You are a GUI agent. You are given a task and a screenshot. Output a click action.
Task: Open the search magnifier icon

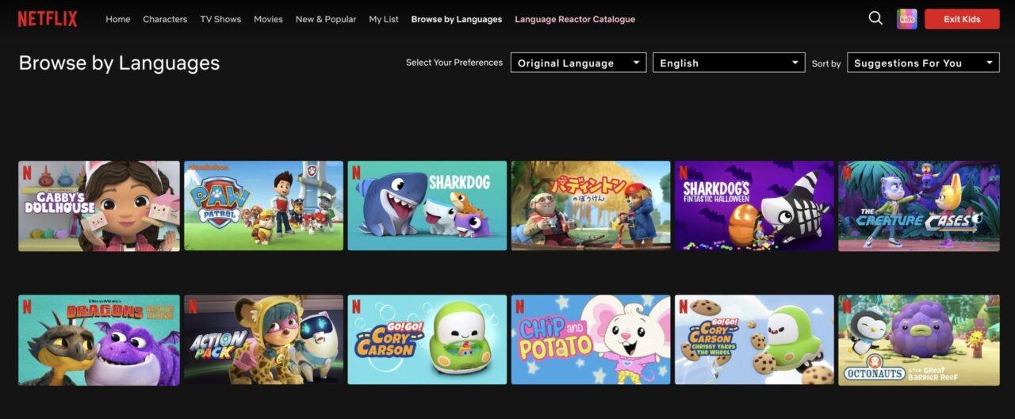[875, 18]
